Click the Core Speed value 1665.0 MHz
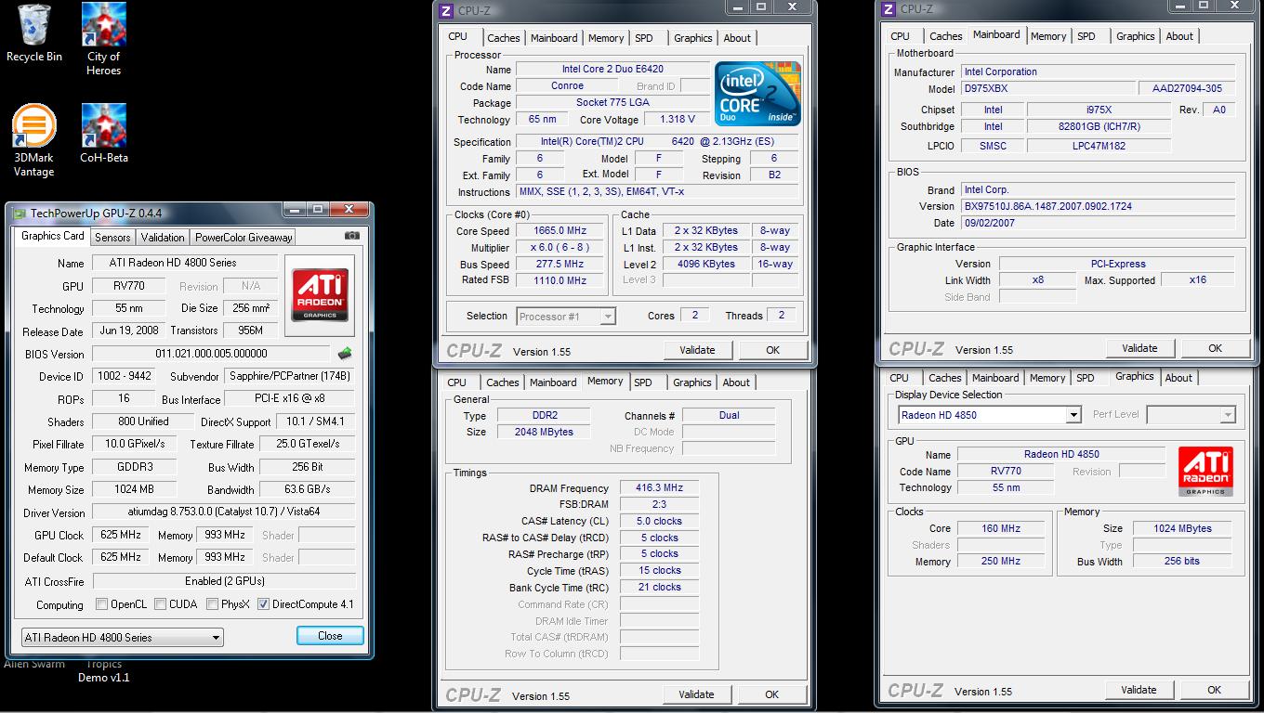1264x713 pixels. [x=560, y=231]
